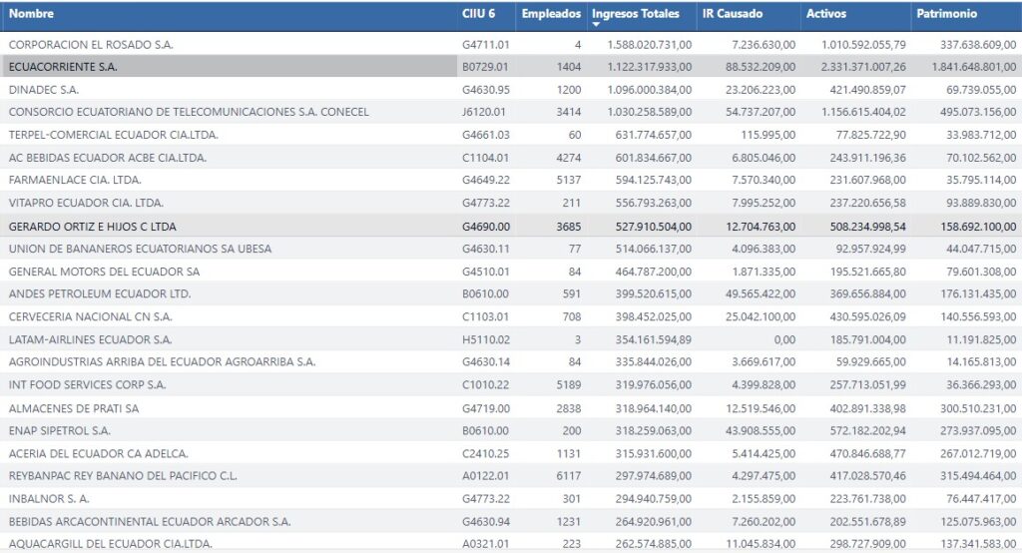Click employee count 6117 for Reybanpac
The width and height of the screenshot is (1022, 553).
tap(568, 475)
